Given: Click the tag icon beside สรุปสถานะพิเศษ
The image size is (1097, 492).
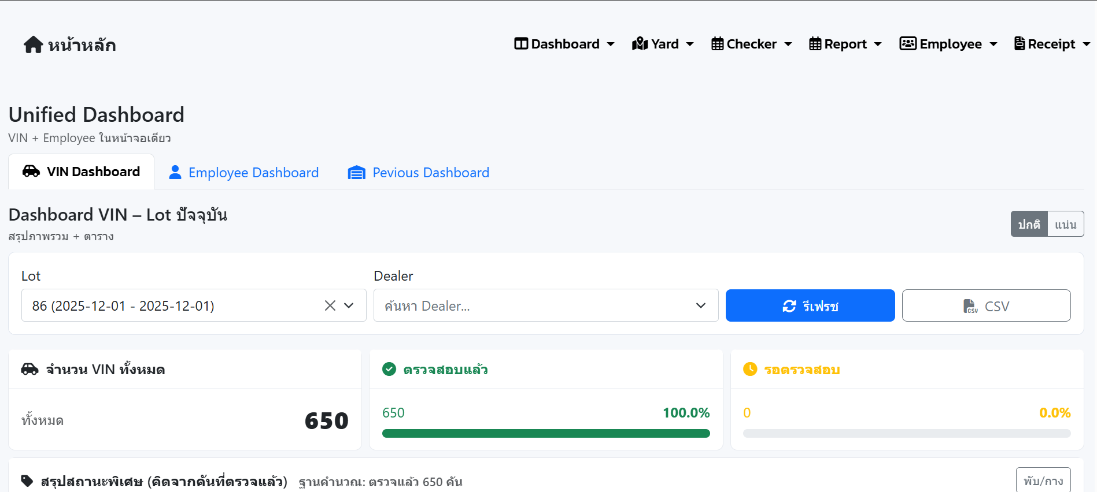Looking at the screenshot, I should tap(27, 481).
